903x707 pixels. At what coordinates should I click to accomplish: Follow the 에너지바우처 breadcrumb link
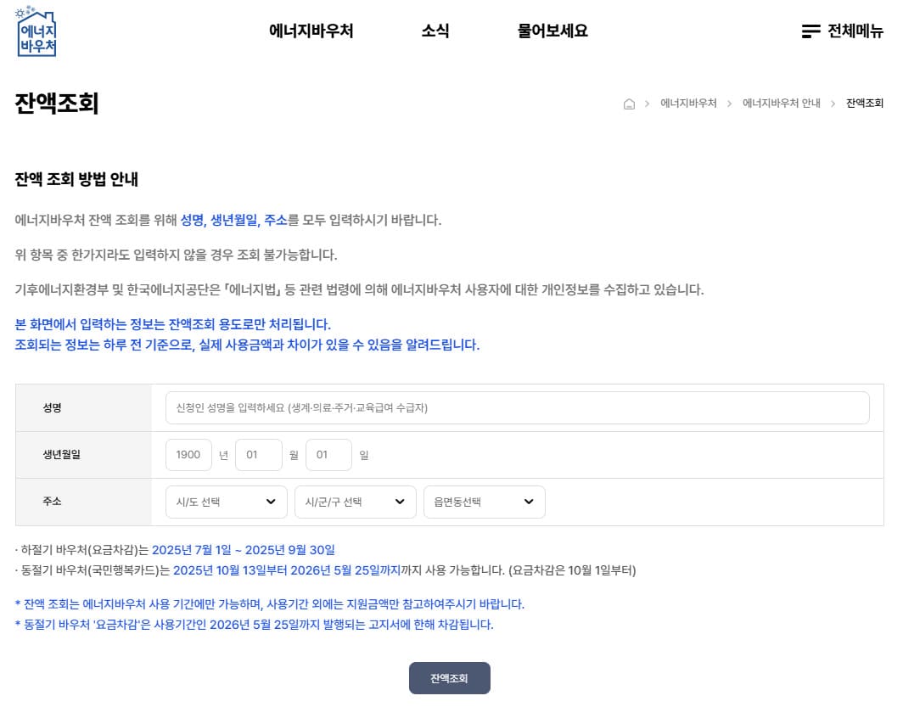pos(690,103)
